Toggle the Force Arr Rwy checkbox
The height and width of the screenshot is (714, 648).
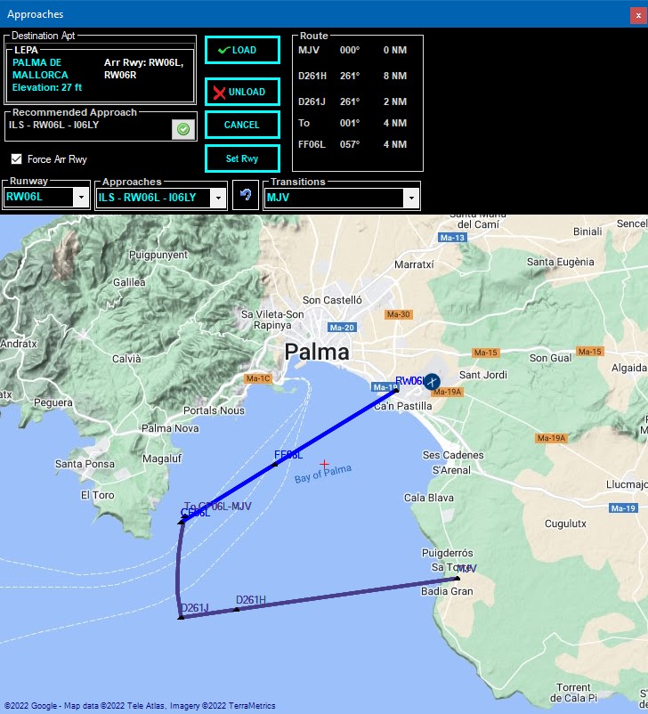[x=16, y=159]
